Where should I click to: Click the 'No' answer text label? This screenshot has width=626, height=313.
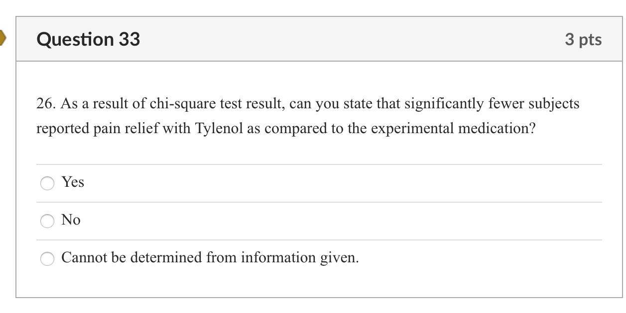[x=71, y=220]
